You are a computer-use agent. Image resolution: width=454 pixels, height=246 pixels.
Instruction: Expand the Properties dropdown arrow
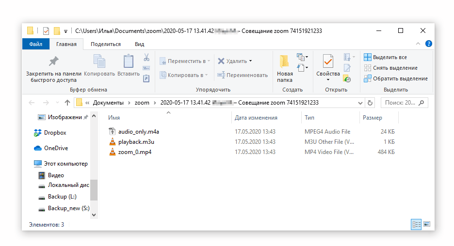click(328, 80)
